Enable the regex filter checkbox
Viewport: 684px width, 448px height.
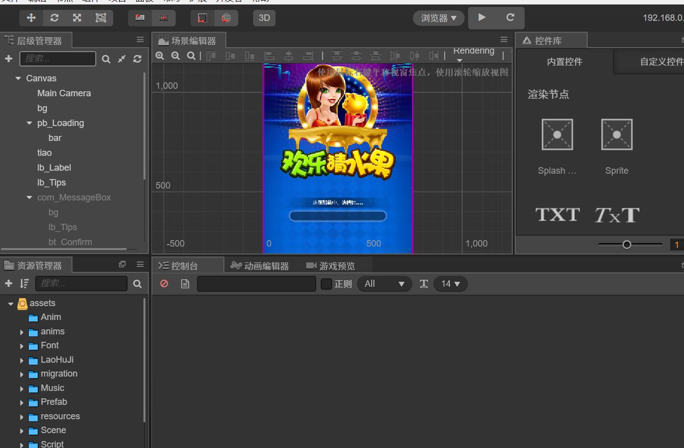click(x=326, y=284)
